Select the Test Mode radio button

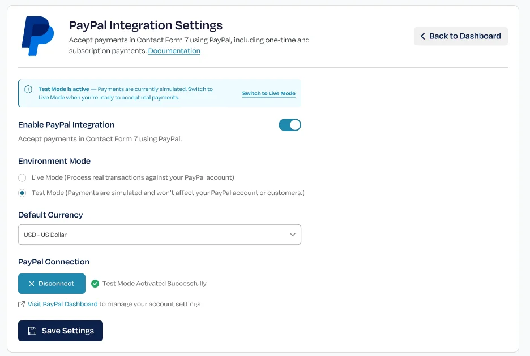tap(22, 193)
